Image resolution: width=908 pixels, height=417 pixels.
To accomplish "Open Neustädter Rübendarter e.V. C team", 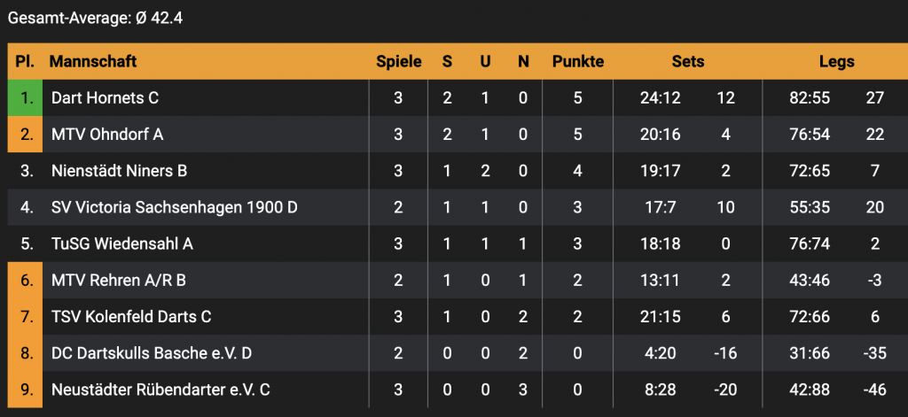I will pyautogui.click(x=160, y=390).
